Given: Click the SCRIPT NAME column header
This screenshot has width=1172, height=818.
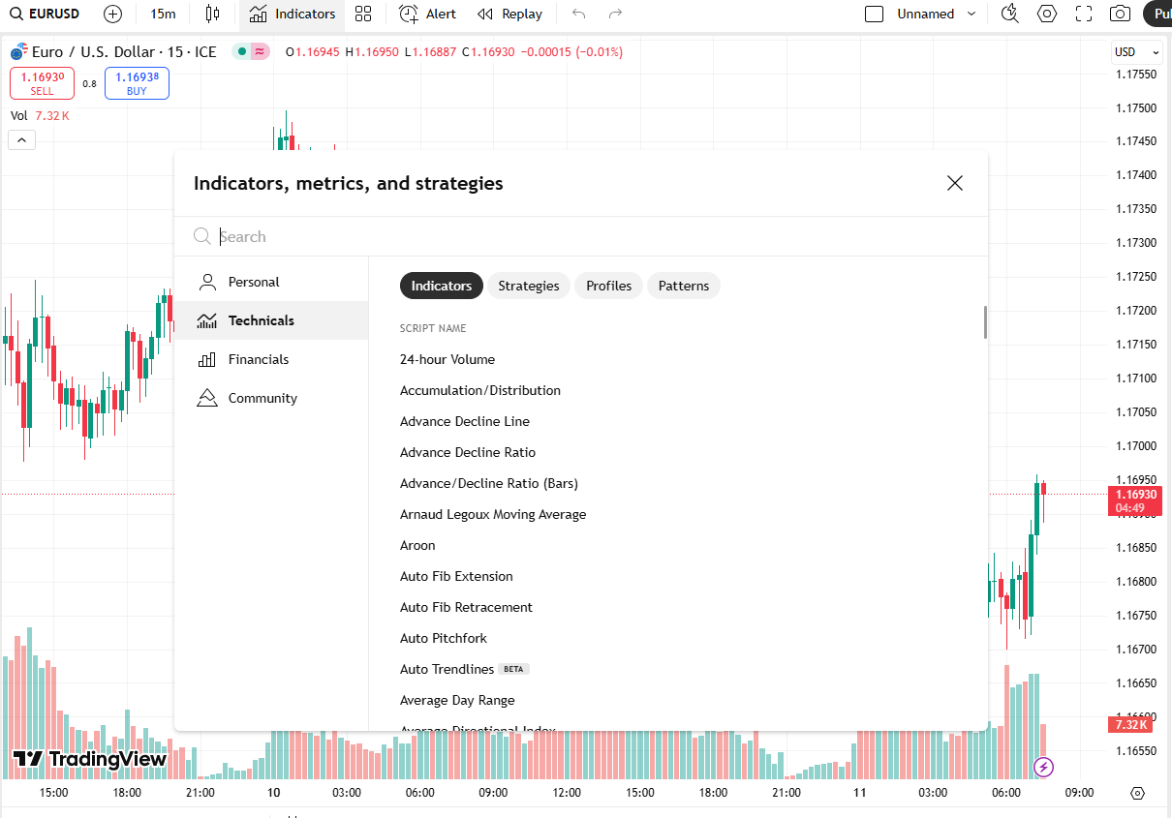Looking at the screenshot, I should pos(433,328).
